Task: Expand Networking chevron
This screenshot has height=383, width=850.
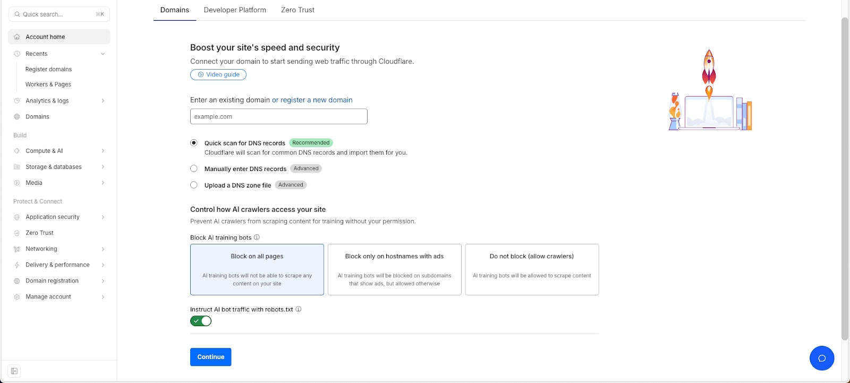Action: 103,249
